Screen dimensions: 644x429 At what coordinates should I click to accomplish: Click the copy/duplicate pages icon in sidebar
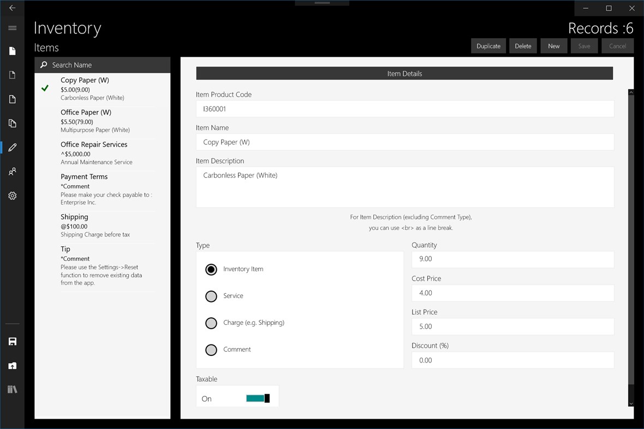point(12,123)
